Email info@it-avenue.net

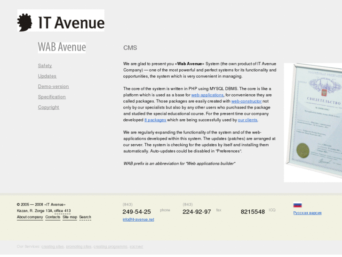pyautogui.click(x=138, y=219)
